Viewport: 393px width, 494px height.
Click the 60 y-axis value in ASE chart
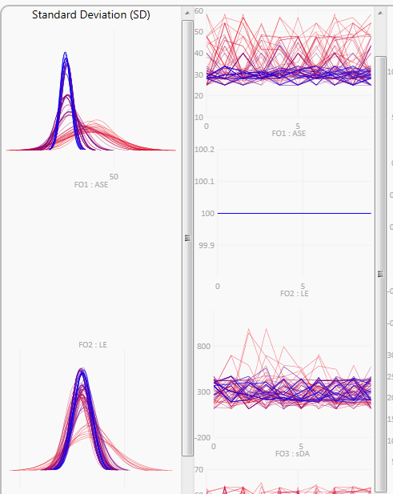coord(199,11)
